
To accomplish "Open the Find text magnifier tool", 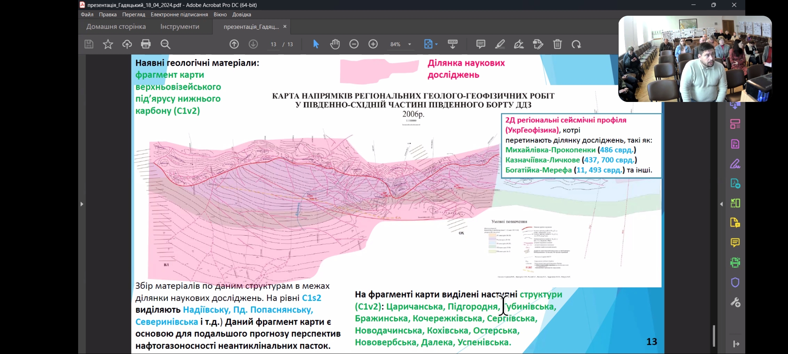I will (165, 44).
